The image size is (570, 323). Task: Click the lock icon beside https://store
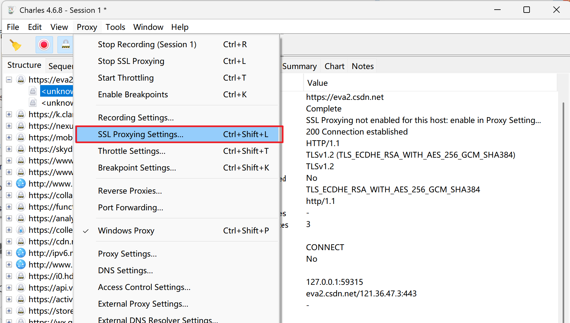[x=21, y=311]
